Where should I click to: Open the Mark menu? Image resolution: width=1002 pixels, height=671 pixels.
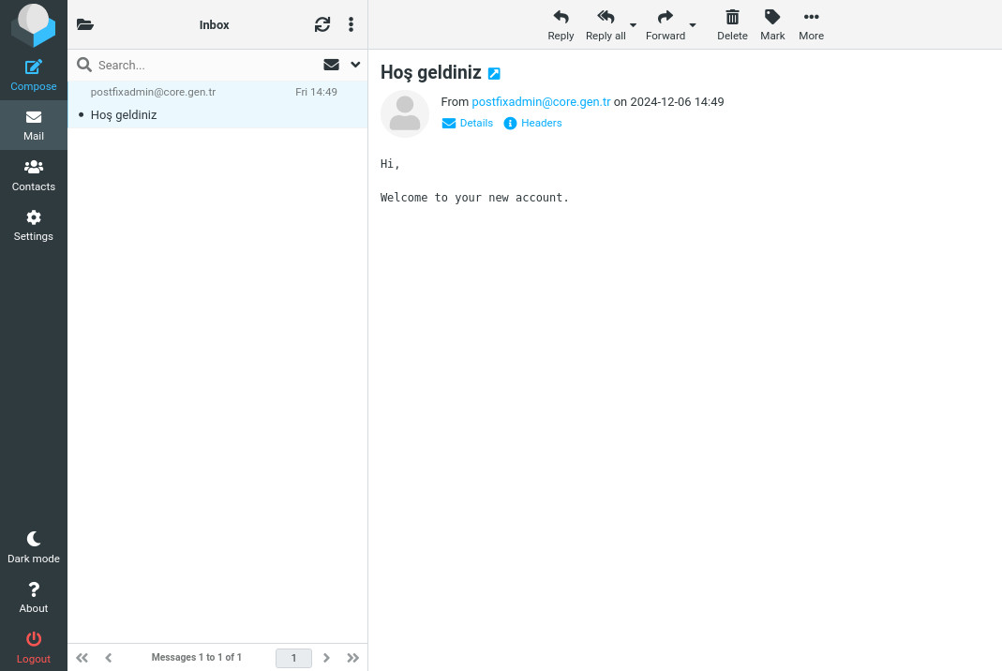(772, 25)
